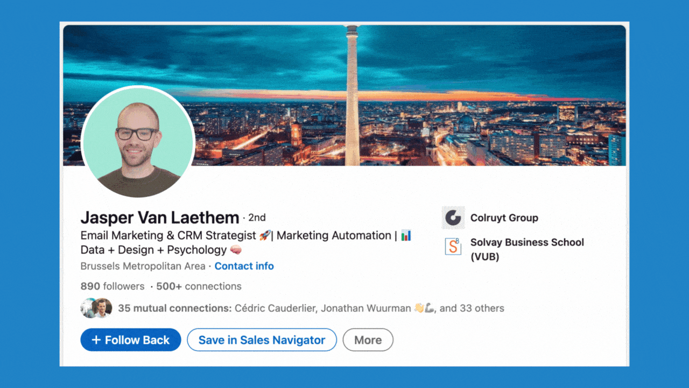The height and width of the screenshot is (388, 689).
Task: Click the plus icon in Follow Back
Action: pyautogui.click(x=96, y=340)
